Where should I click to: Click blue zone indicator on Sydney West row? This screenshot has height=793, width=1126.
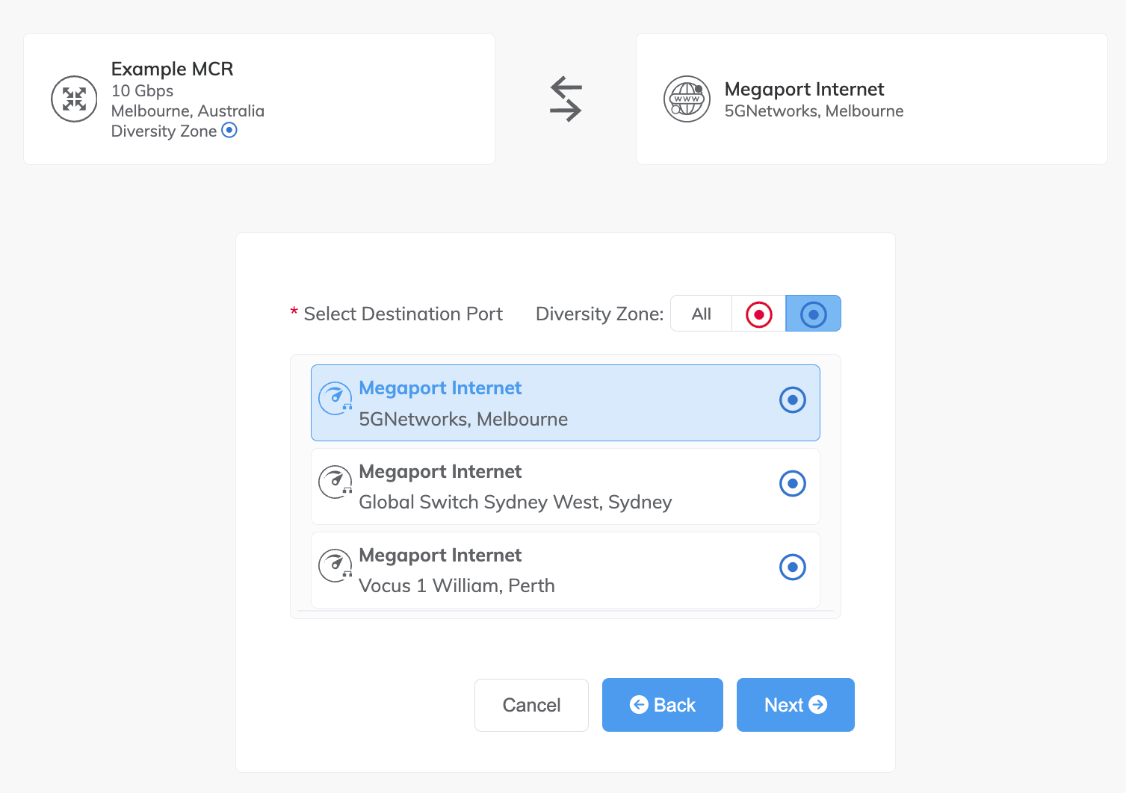[792, 484]
